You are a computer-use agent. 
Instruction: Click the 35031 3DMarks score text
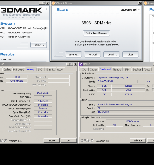(x=97, y=23)
